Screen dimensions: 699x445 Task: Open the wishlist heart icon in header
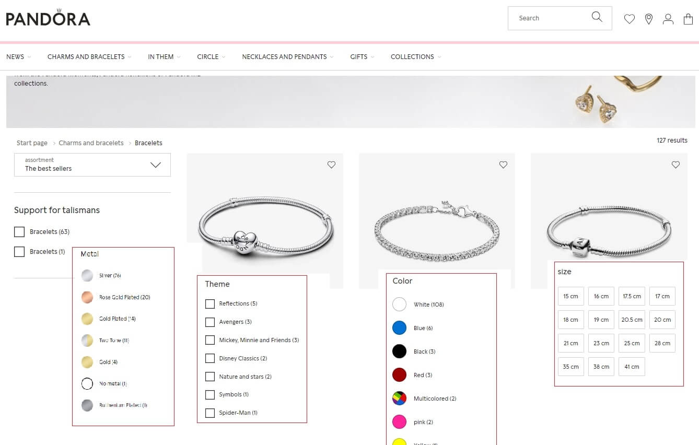630,19
